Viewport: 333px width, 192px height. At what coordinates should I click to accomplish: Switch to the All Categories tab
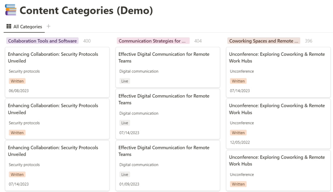click(x=24, y=27)
